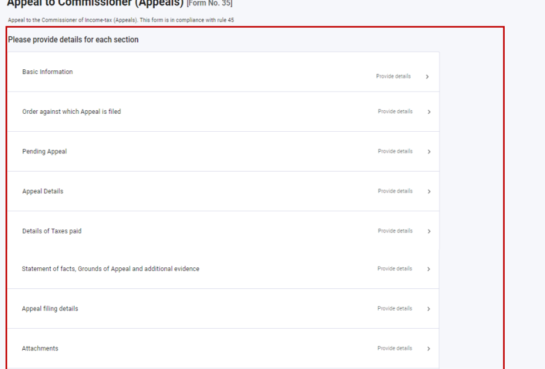Open the Pending Appeal section

coord(223,152)
